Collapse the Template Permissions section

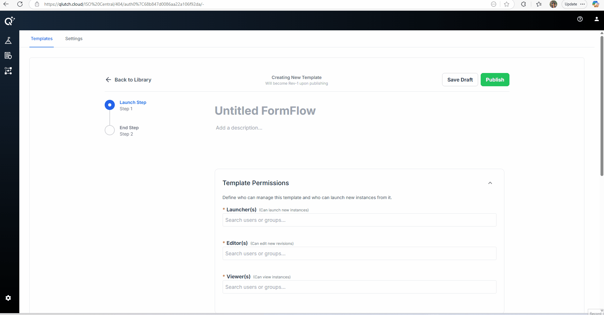point(490,183)
